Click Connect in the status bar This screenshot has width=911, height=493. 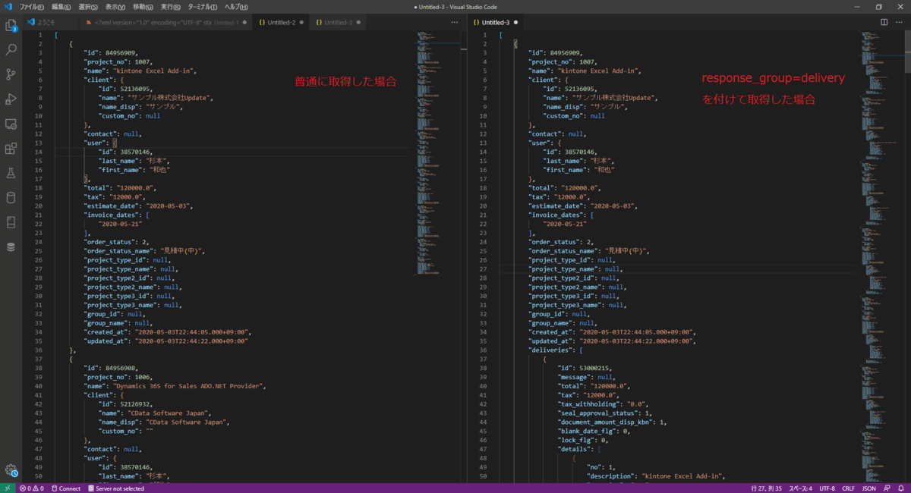65,488
